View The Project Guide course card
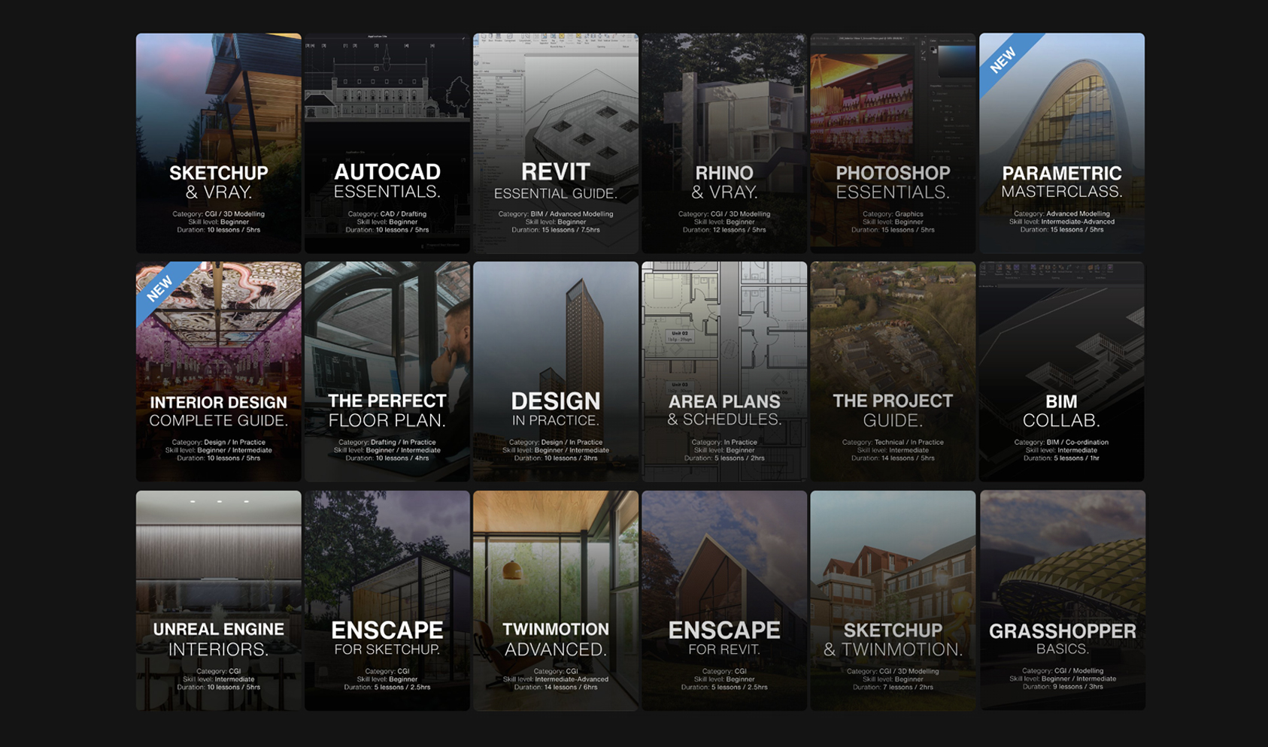The image size is (1268, 747). coord(892,371)
